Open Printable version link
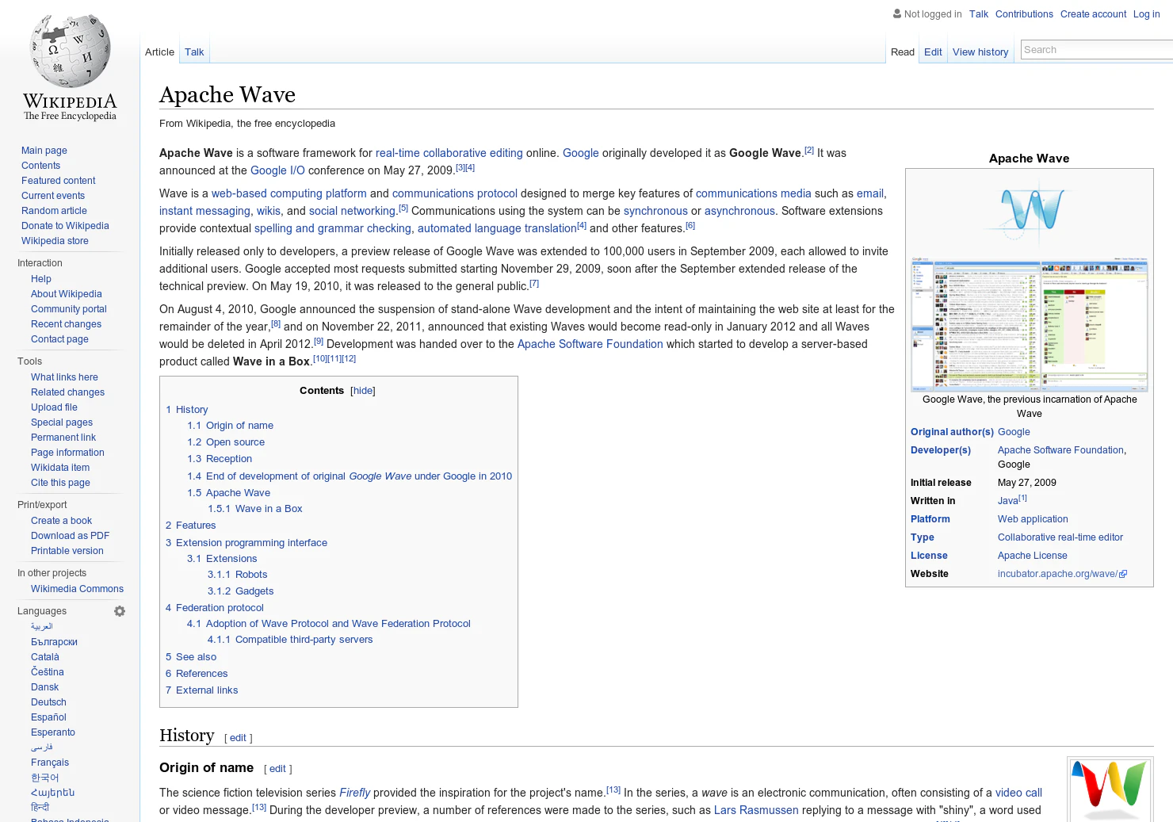Viewport: 1173px width, 822px height. 67,551
